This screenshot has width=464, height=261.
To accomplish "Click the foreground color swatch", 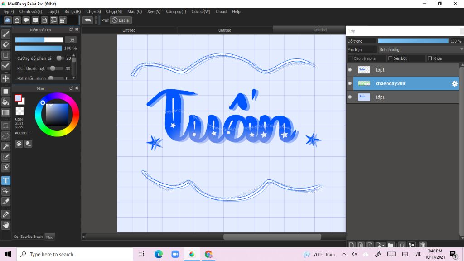I will coord(18,98).
